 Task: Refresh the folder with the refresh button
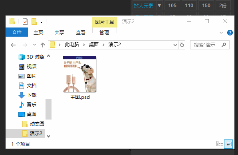(x=182, y=45)
